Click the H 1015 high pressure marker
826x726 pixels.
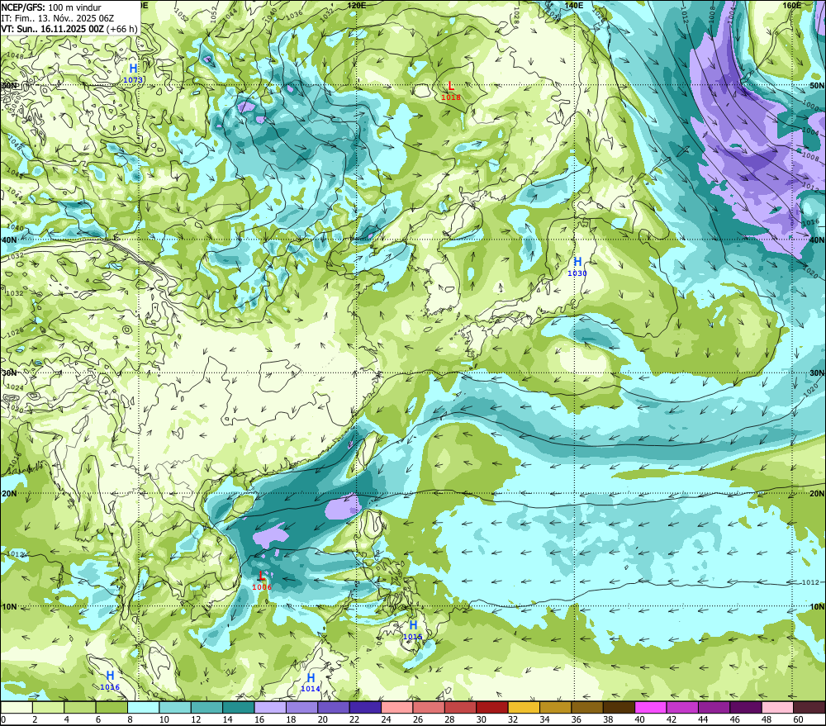(x=413, y=630)
